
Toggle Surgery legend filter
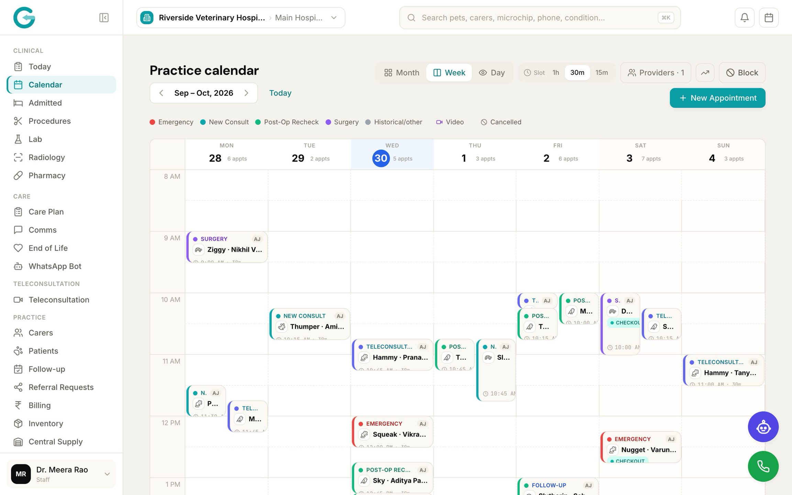tap(342, 122)
